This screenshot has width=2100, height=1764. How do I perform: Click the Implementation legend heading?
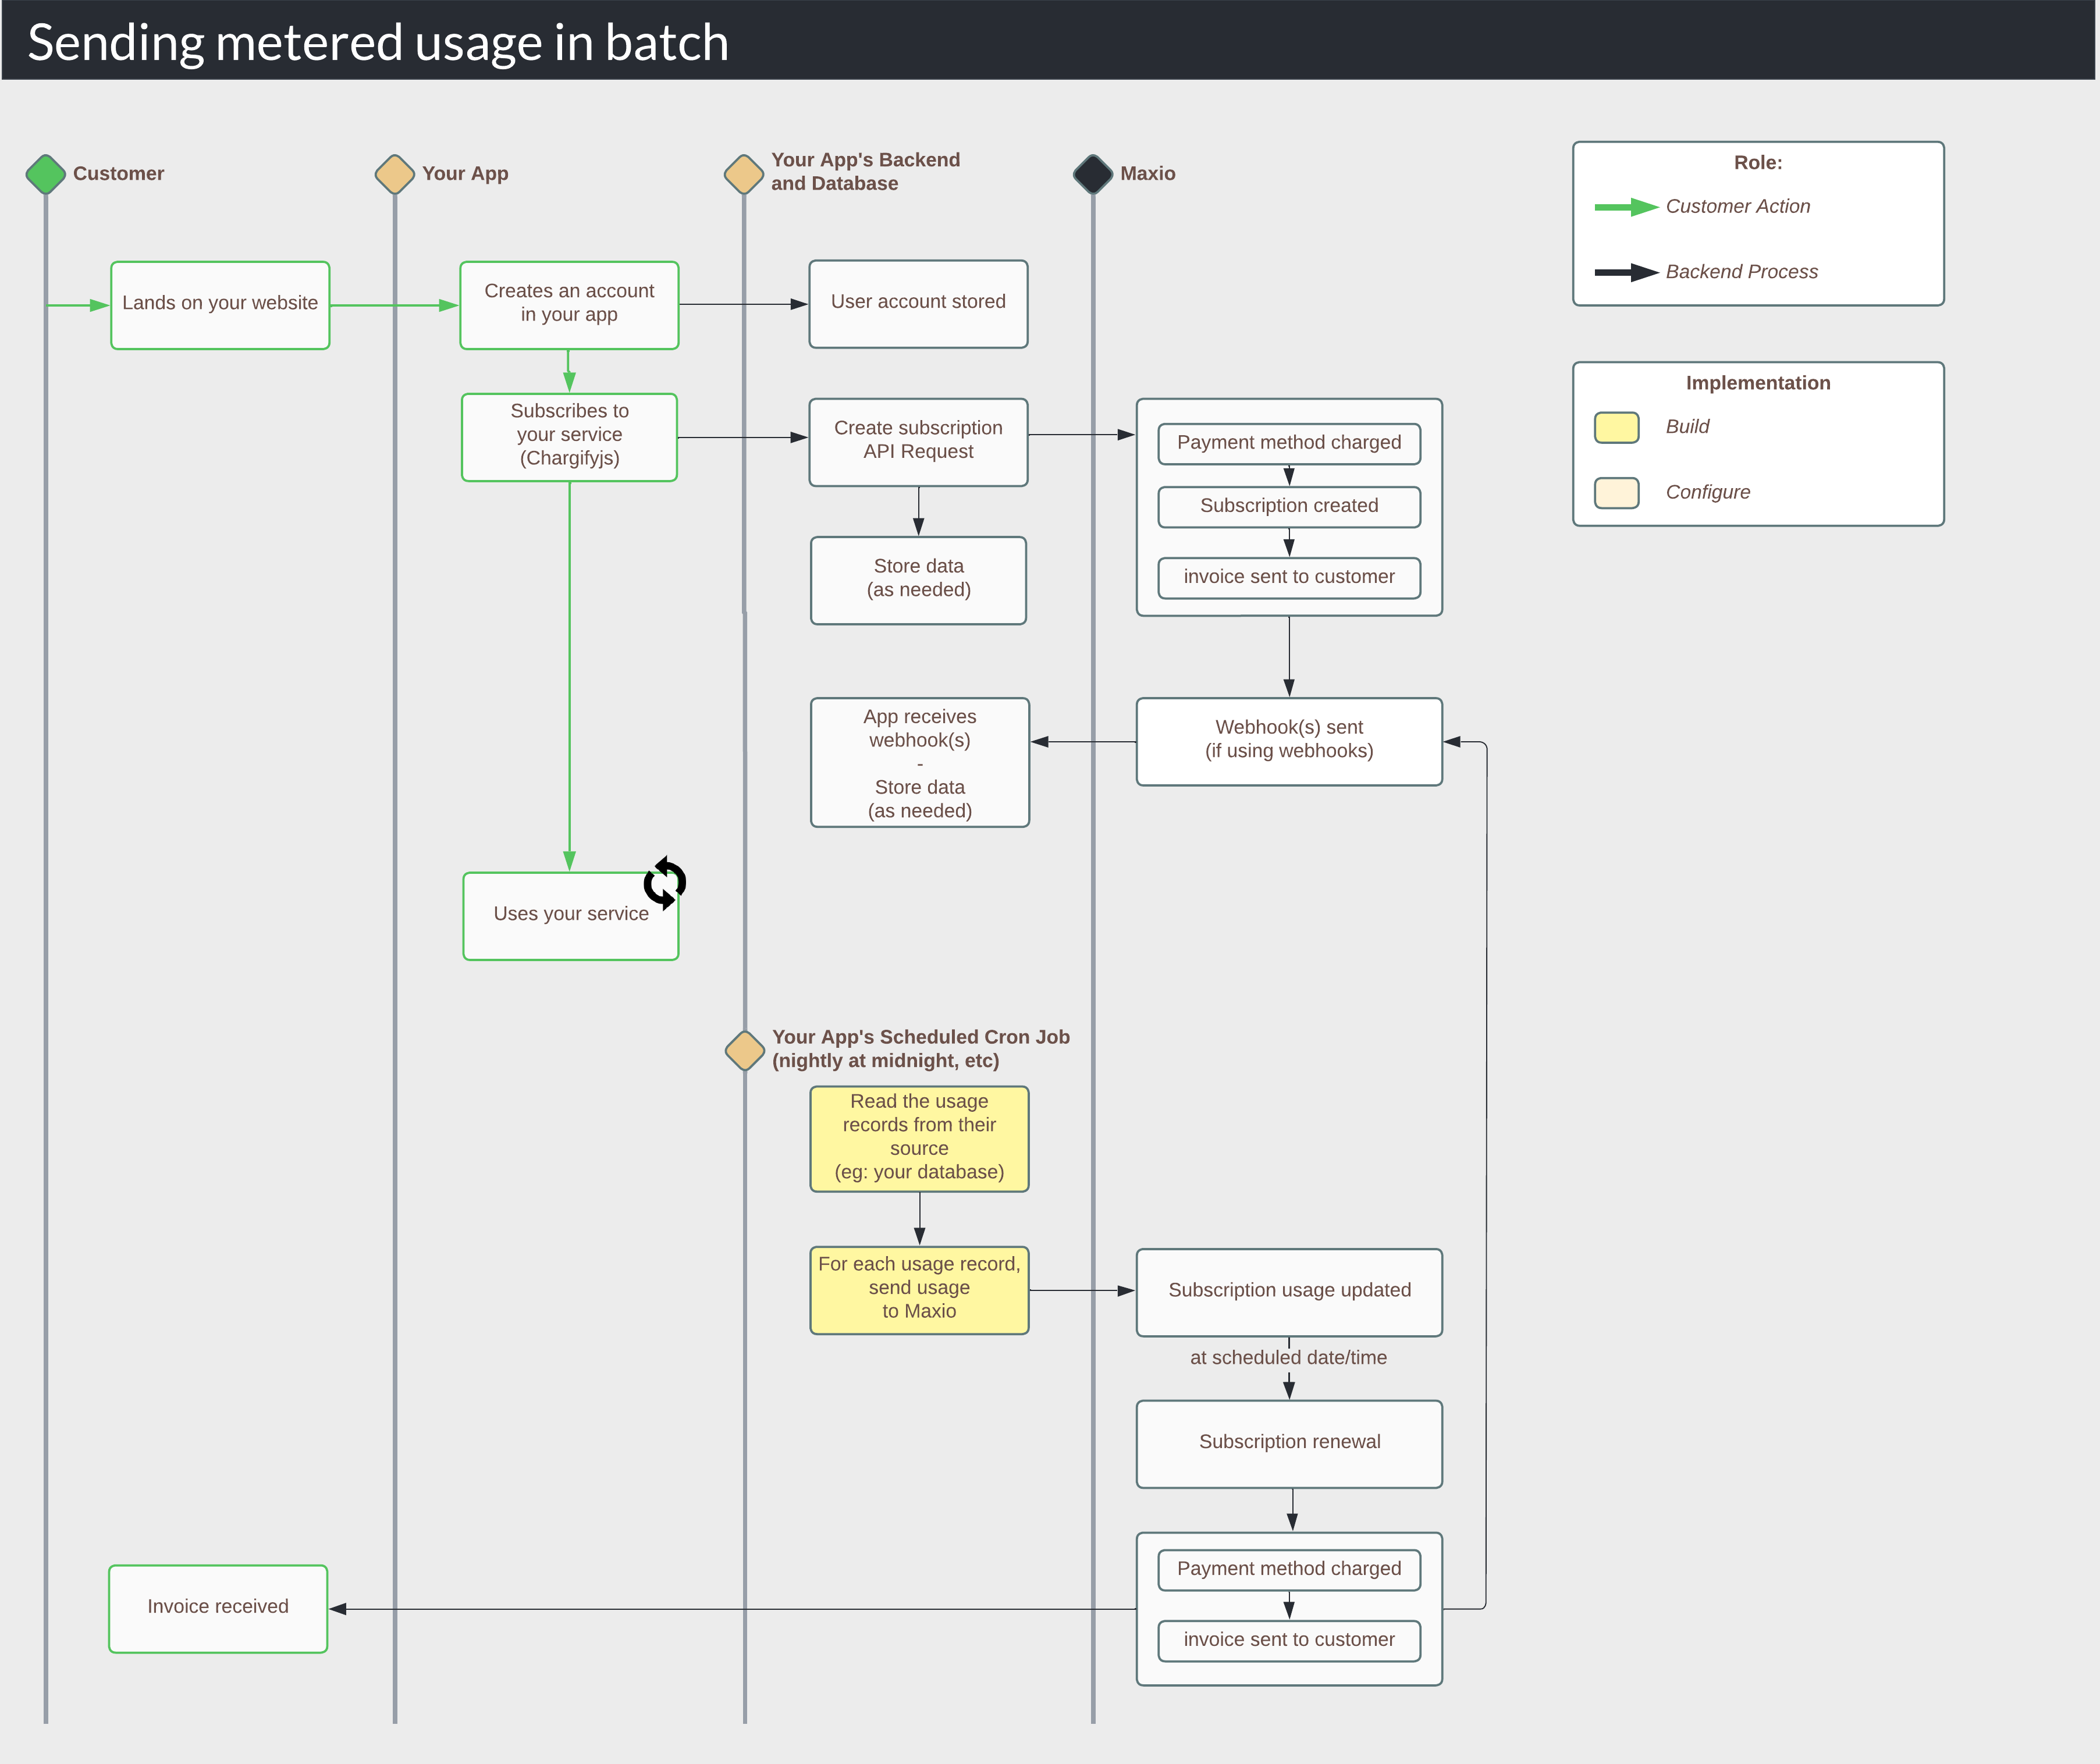[x=1758, y=383]
